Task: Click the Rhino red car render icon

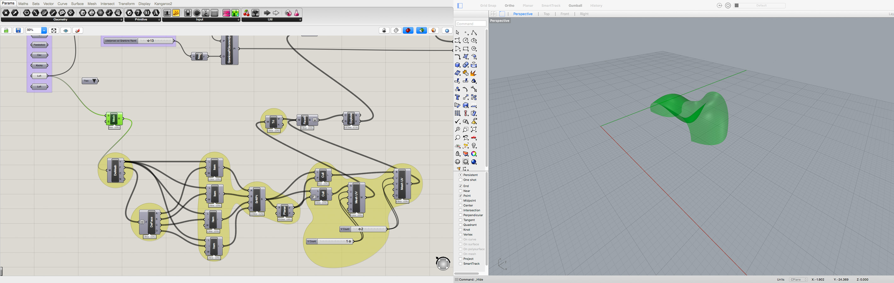Action: coord(474,138)
